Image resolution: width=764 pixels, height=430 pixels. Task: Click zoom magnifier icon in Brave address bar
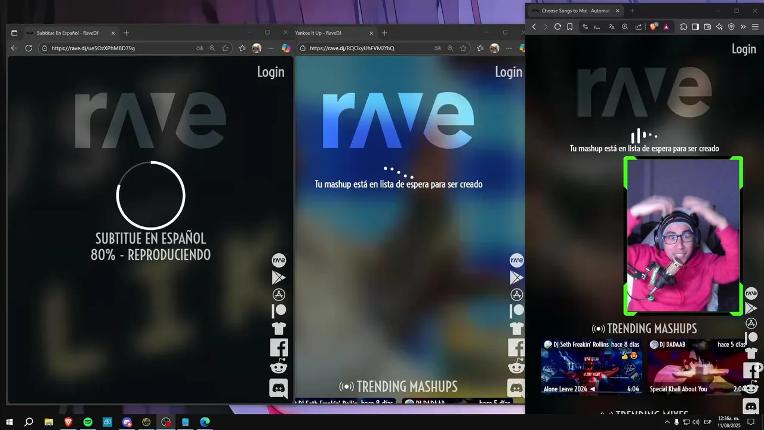(x=625, y=26)
